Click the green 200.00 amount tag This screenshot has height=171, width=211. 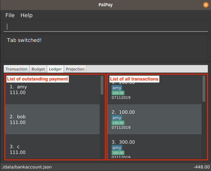(x=118, y=93)
